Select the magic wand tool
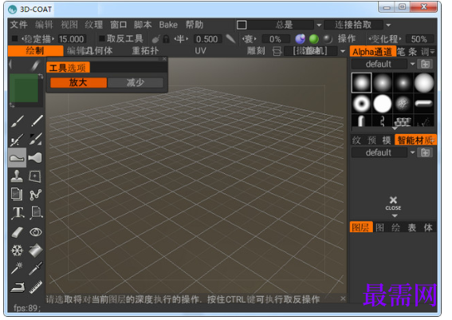This screenshot has width=452, height=320. 17,268
